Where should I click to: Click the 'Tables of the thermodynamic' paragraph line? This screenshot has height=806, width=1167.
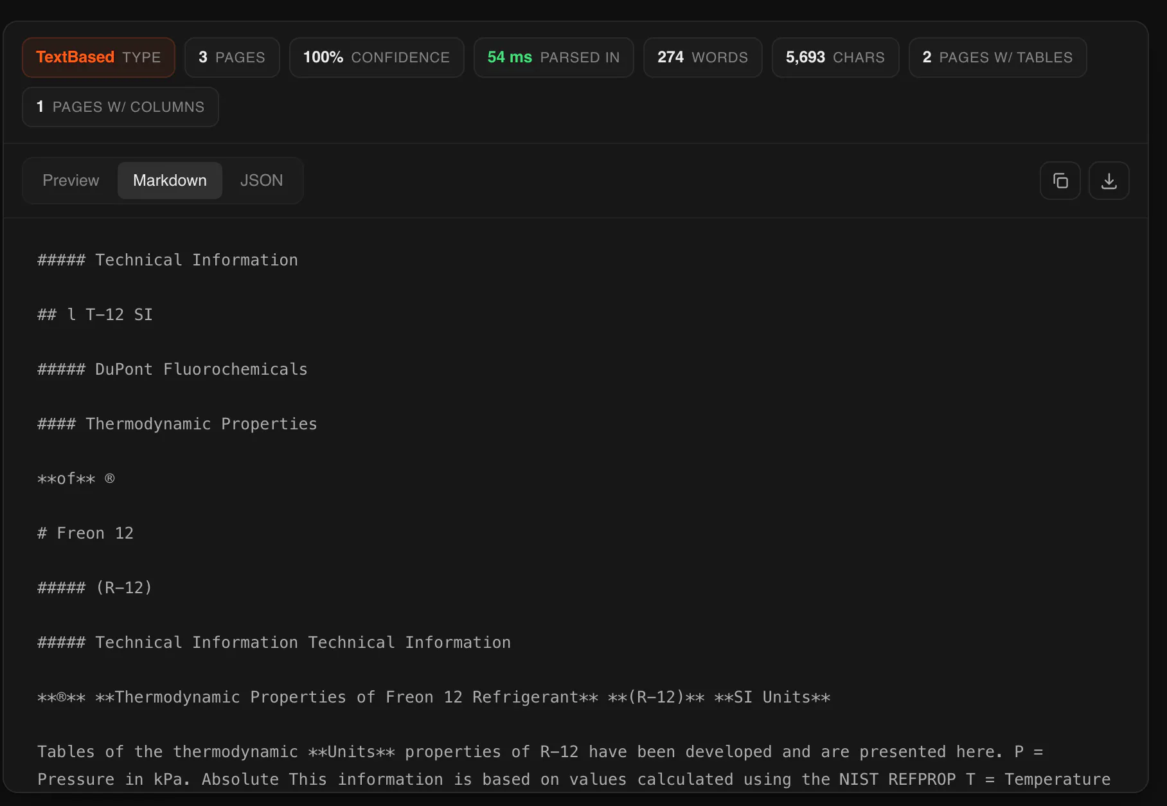(540, 751)
